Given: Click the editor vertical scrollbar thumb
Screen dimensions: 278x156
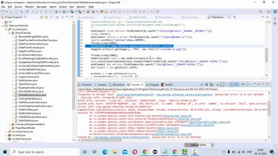Looking at the screenshot, I should point(266,55).
